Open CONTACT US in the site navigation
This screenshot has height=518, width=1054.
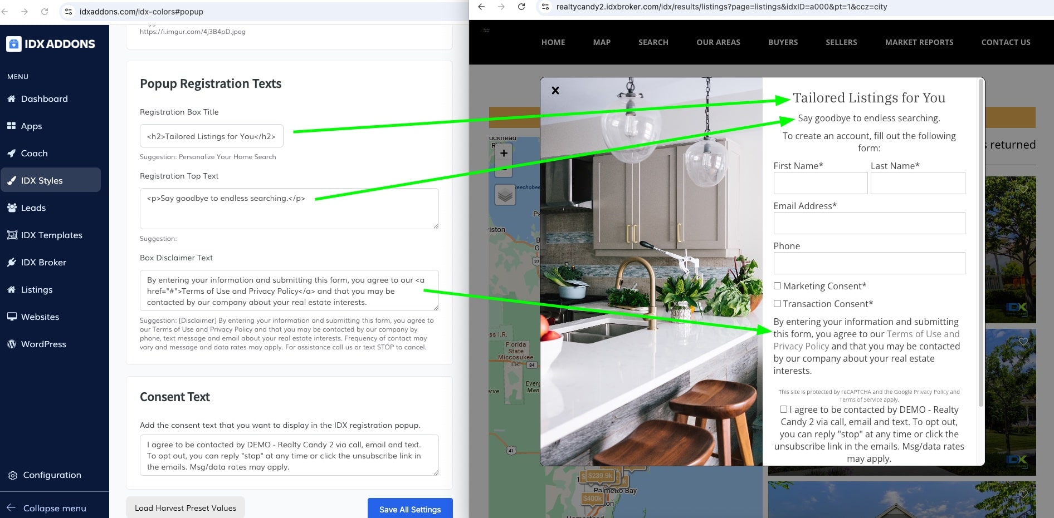(1006, 42)
